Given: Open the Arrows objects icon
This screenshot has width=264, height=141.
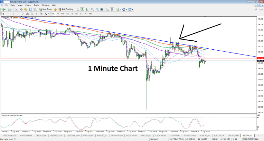Looking at the screenshot, I should 46,14.
